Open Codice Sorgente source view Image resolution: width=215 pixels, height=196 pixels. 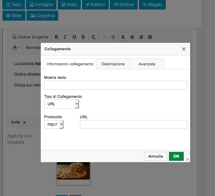point(30,37)
